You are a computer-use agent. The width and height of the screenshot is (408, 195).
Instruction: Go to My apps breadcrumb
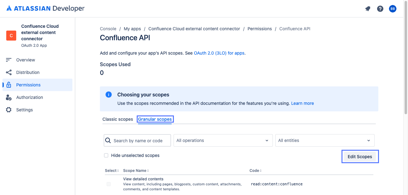(132, 29)
